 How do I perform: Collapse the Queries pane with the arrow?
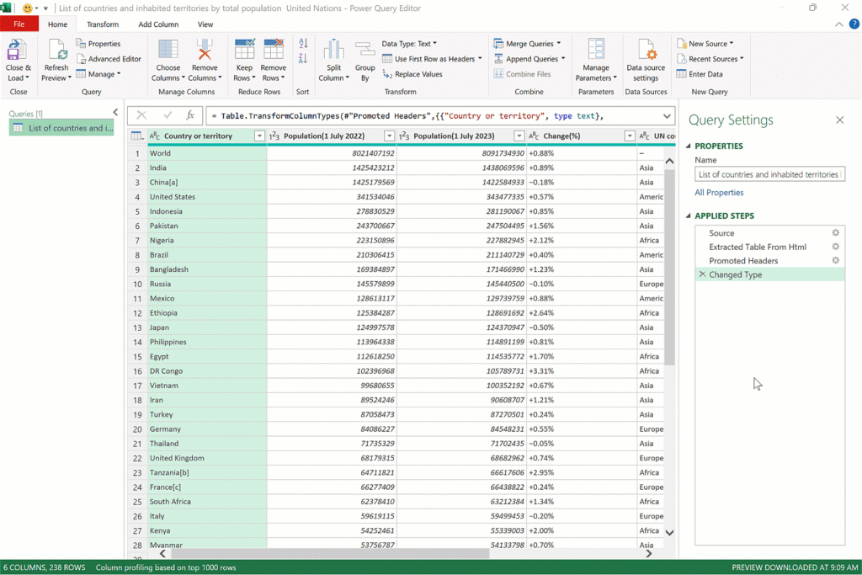click(115, 112)
